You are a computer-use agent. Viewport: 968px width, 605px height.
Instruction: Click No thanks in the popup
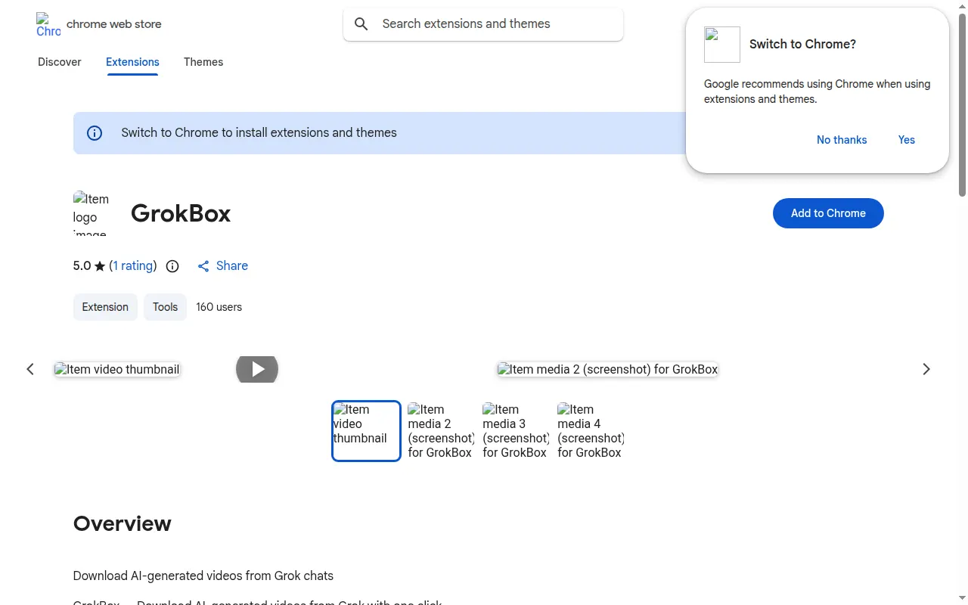842,140
